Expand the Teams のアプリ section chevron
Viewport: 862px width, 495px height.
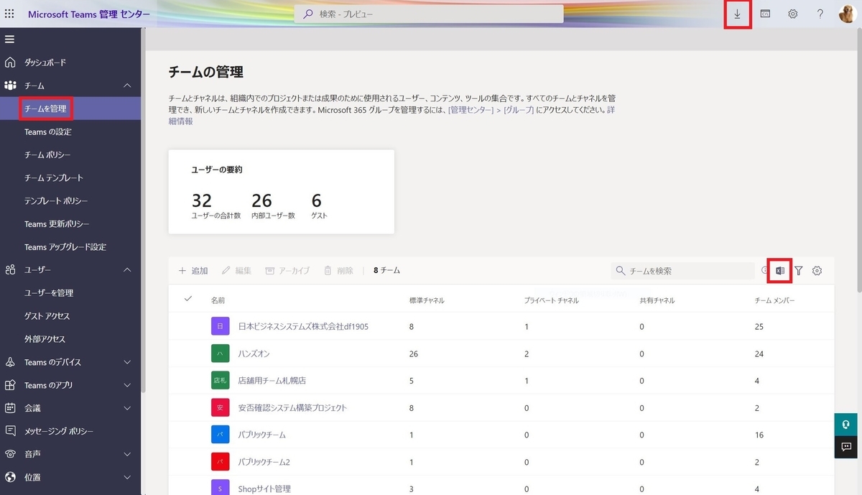click(x=127, y=385)
